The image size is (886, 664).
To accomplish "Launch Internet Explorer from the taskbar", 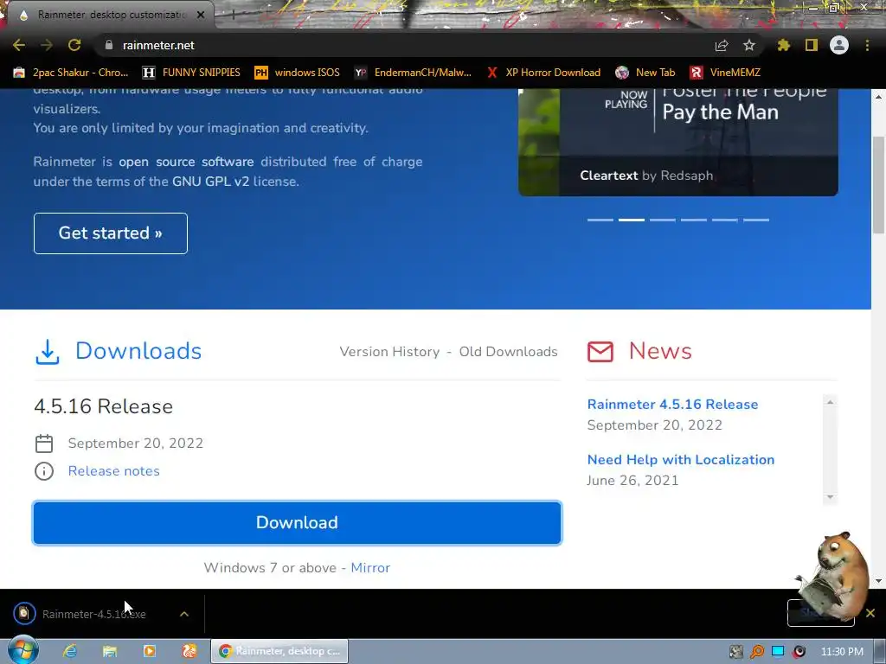I will (70, 651).
